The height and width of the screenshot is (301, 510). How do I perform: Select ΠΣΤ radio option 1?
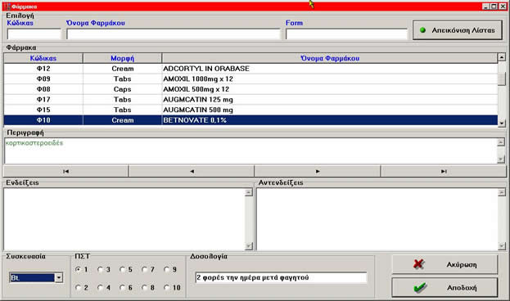[78, 269]
